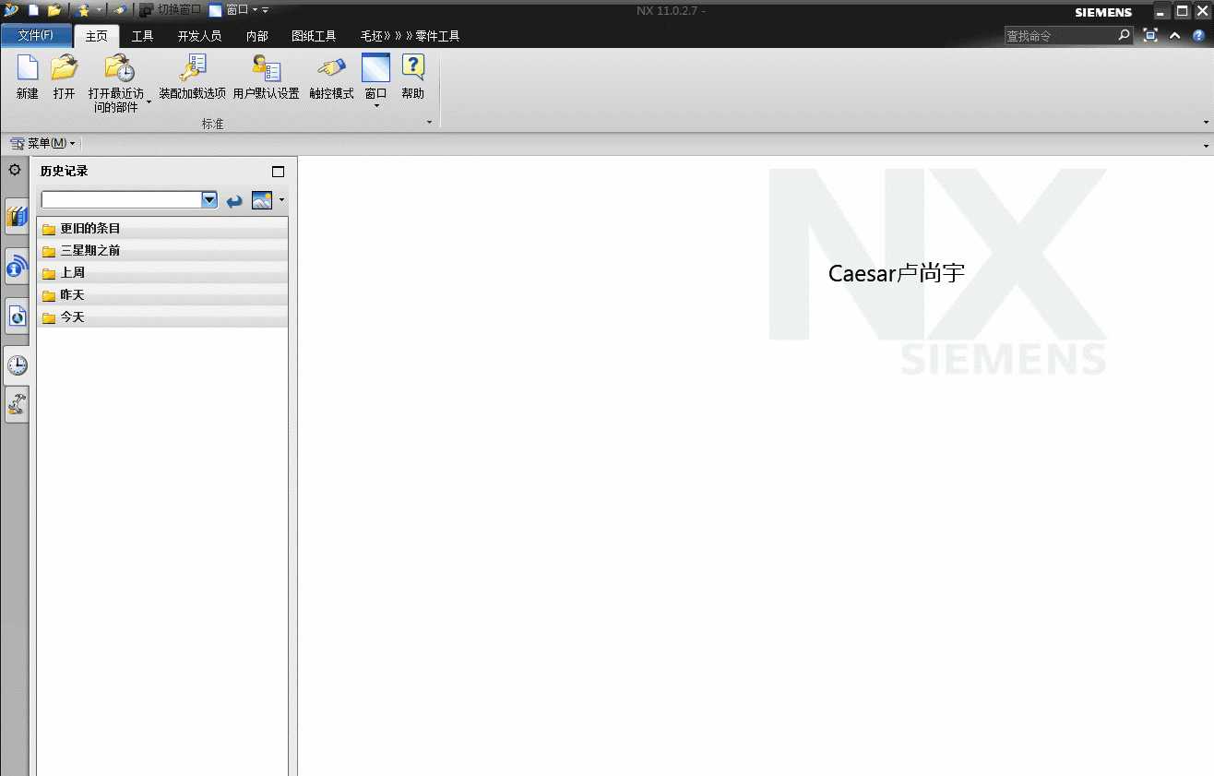1214x776 pixels.
Task: Expand the 昨天 folder
Action: click(162, 295)
